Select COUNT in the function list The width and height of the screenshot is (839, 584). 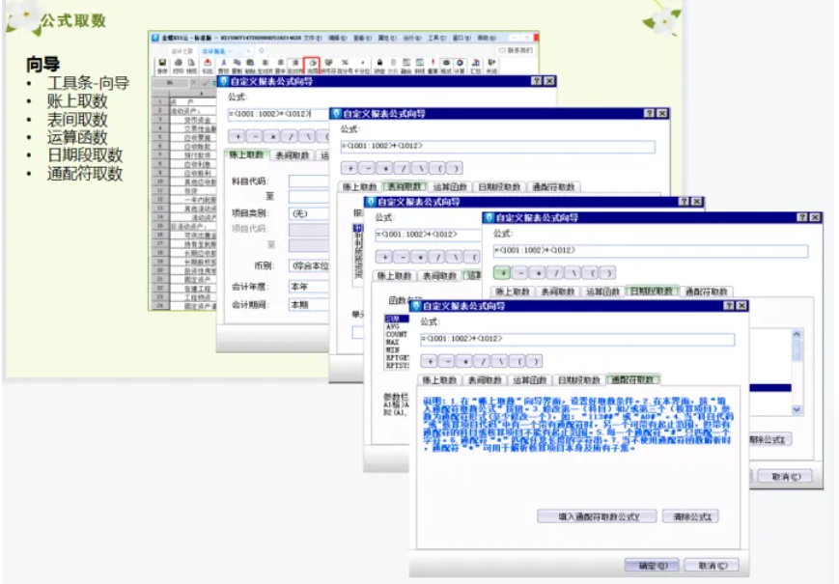click(397, 334)
